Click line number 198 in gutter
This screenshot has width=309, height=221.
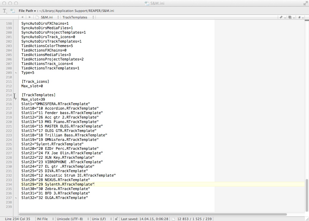pos(9,24)
